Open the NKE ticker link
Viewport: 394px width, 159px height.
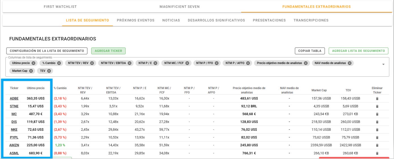pyautogui.click(x=14, y=130)
